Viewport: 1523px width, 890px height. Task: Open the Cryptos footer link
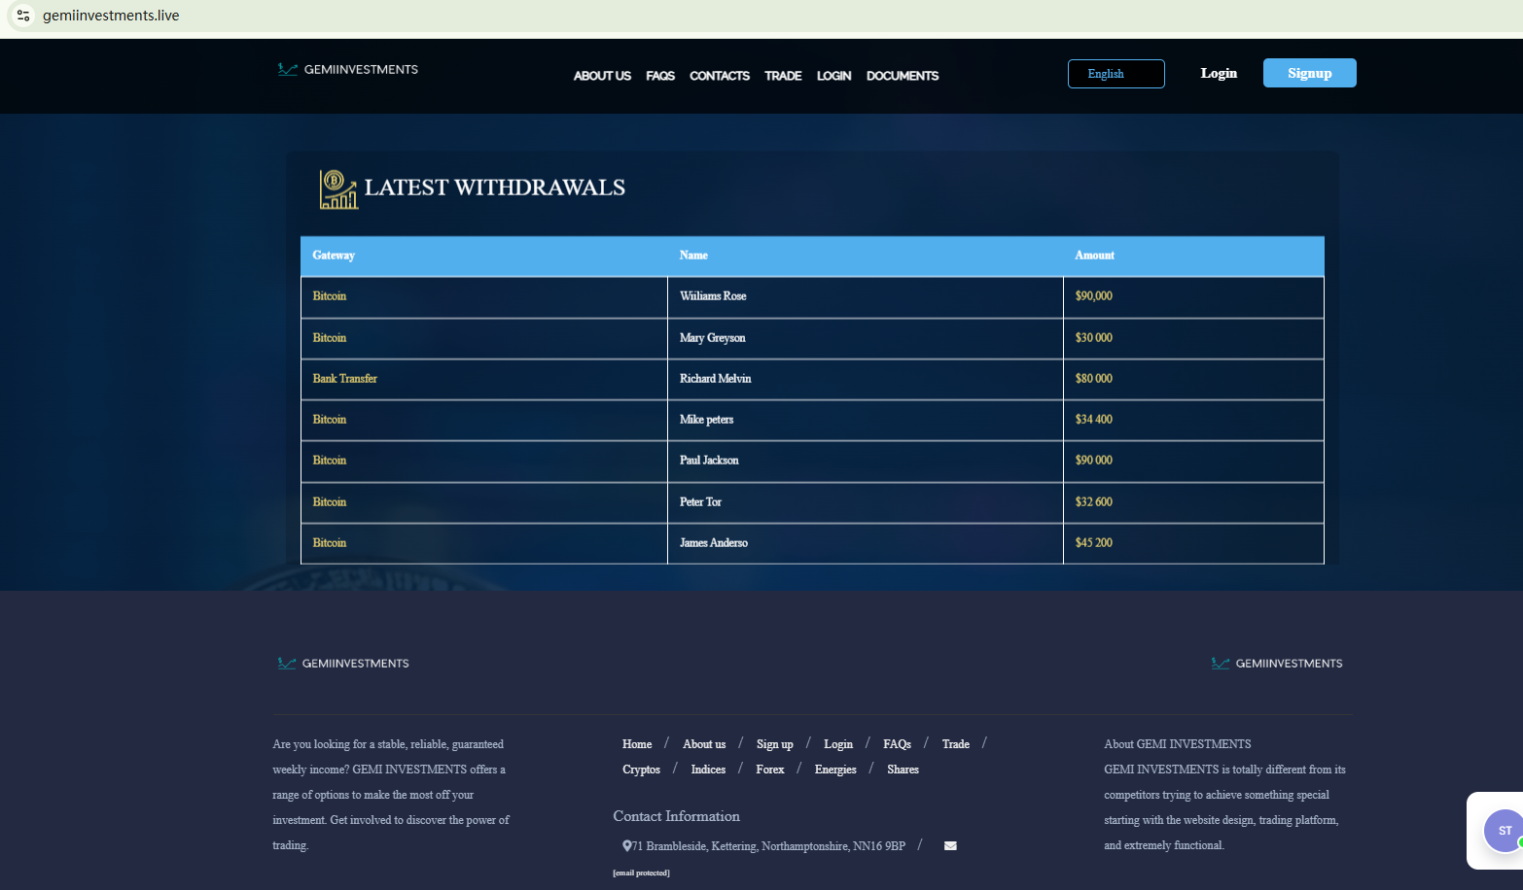coord(641,770)
